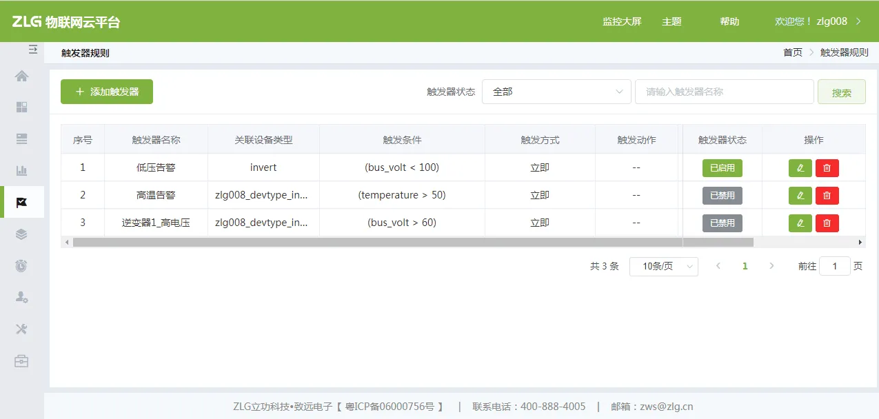Expand the sidebar using the top toggle icon
Image resolution: width=879 pixels, height=419 pixels.
[x=32, y=50]
